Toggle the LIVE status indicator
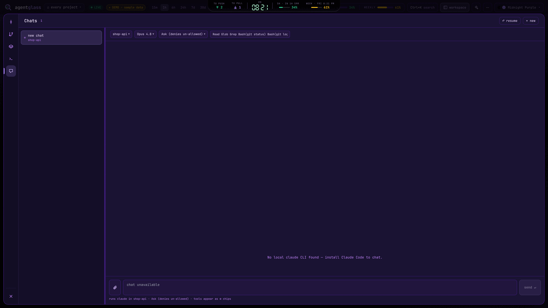 point(96,7)
